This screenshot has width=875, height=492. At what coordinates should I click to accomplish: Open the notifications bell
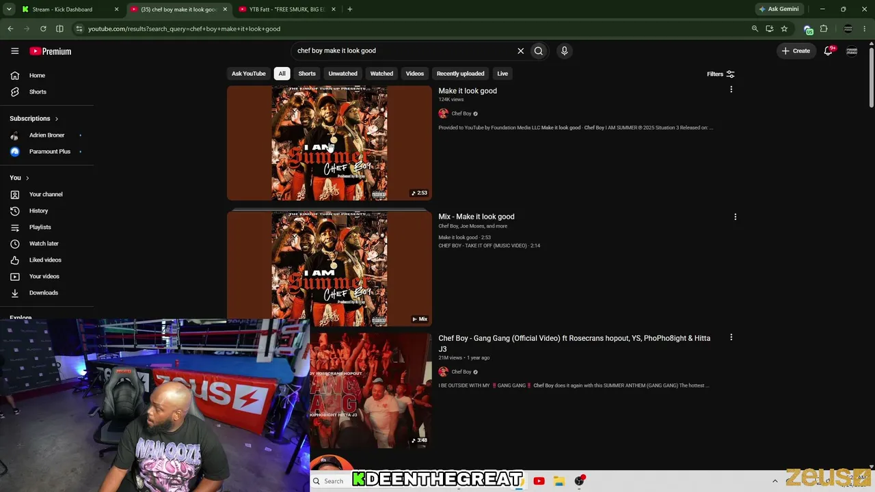click(829, 51)
